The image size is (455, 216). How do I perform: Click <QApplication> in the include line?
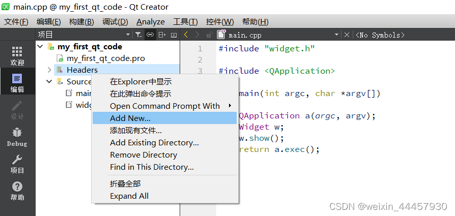299,71
